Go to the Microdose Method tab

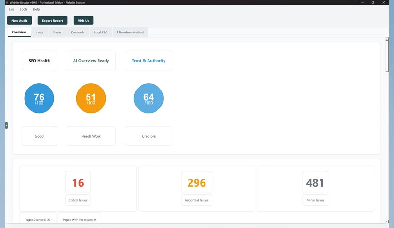131,33
